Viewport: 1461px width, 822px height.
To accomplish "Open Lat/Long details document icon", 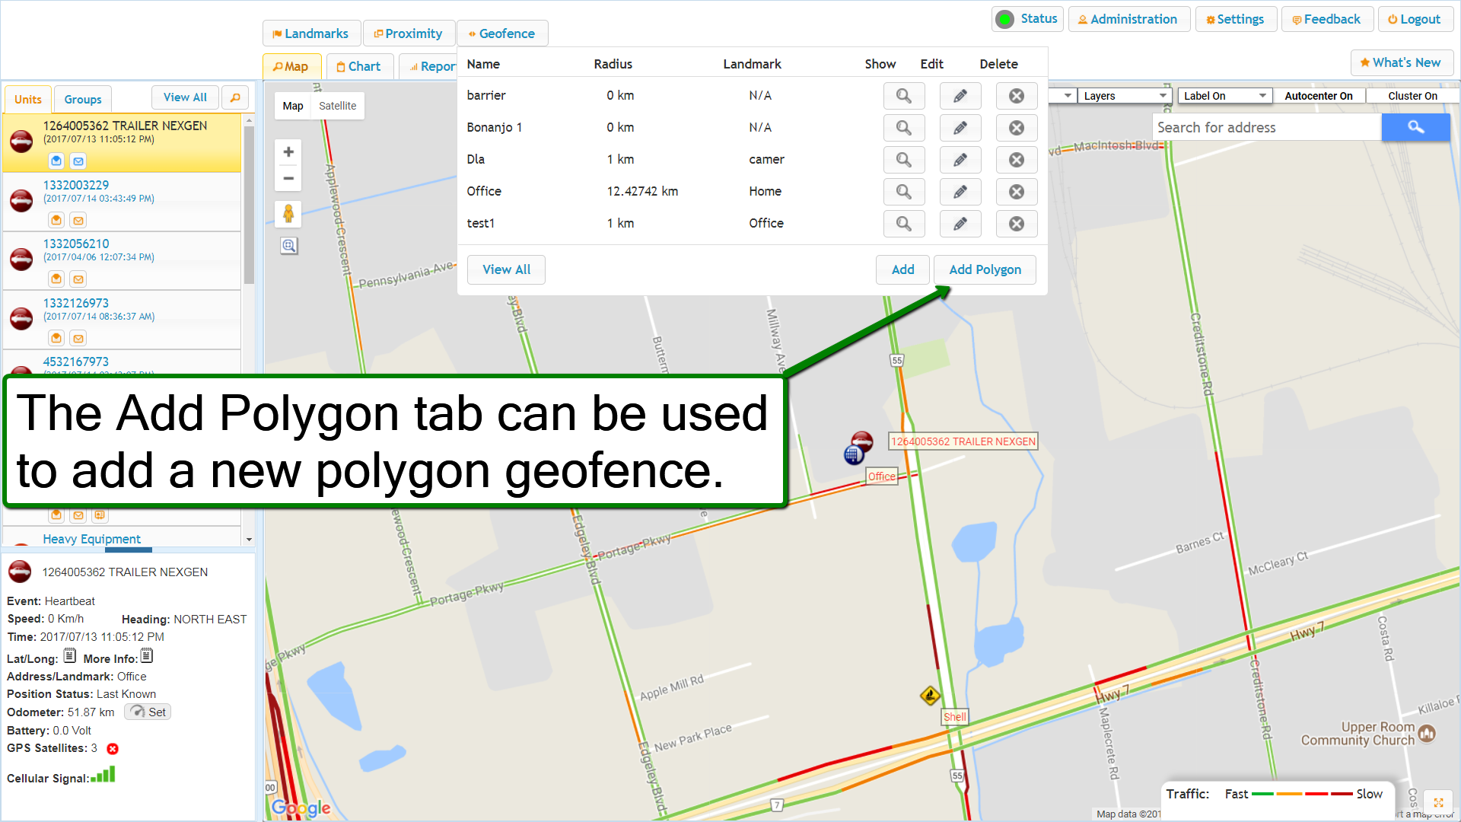I will point(70,656).
